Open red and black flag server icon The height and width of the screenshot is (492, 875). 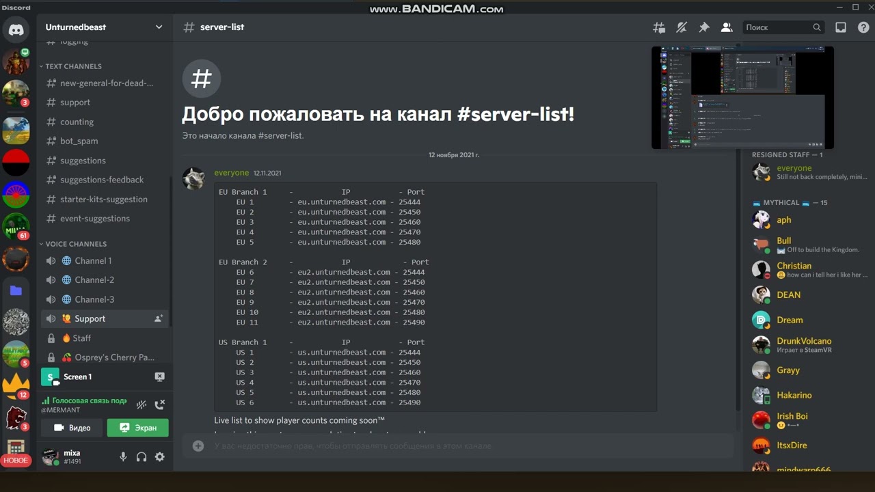pyautogui.click(x=16, y=163)
